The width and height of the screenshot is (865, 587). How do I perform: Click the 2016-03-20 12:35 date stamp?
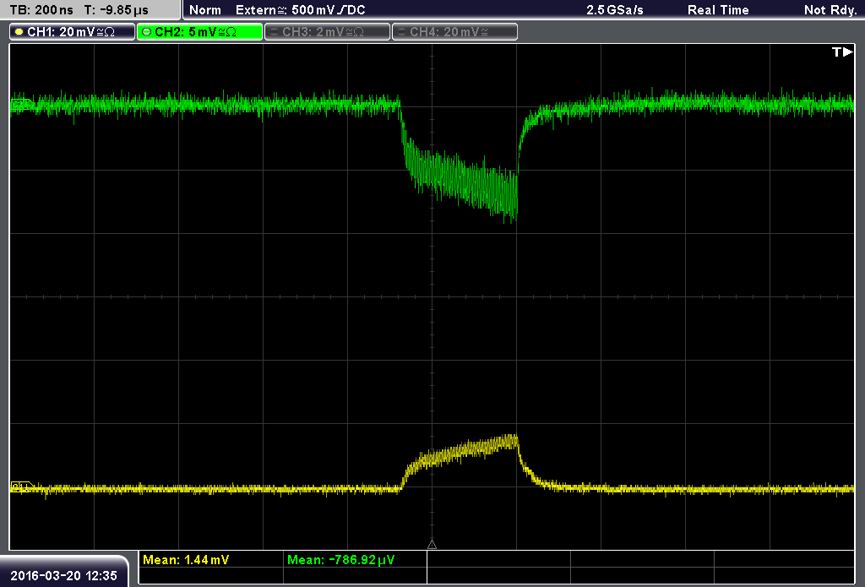(64, 575)
